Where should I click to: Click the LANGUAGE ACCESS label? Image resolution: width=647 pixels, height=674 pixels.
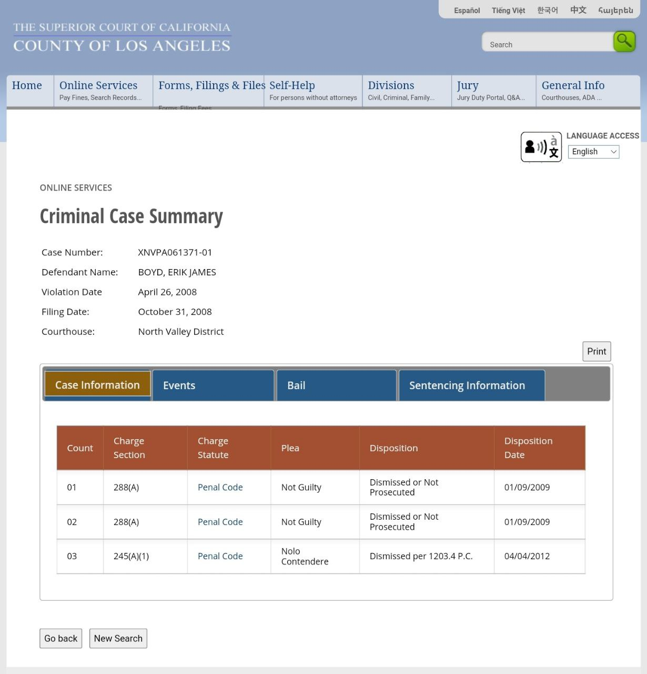(603, 136)
